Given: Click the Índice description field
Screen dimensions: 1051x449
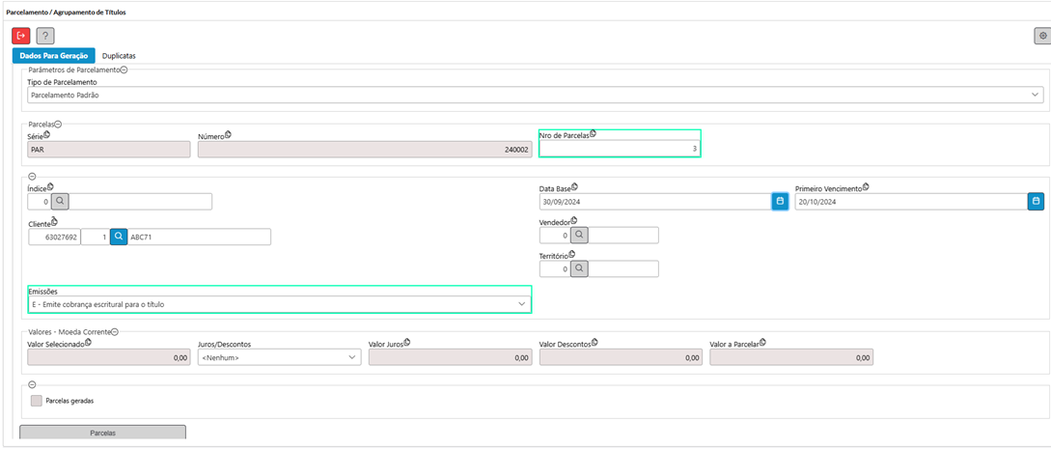Looking at the screenshot, I should [141, 201].
